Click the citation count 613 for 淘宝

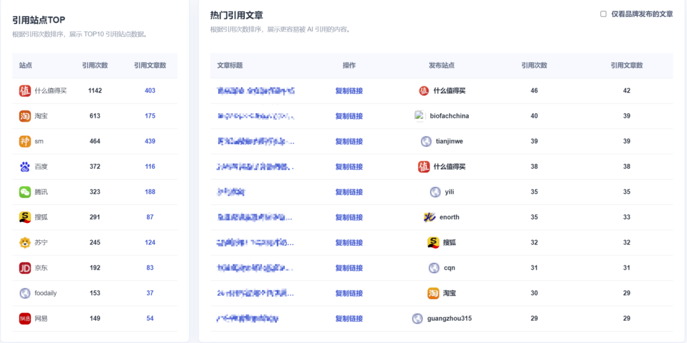pyautogui.click(x=95, y=116)
